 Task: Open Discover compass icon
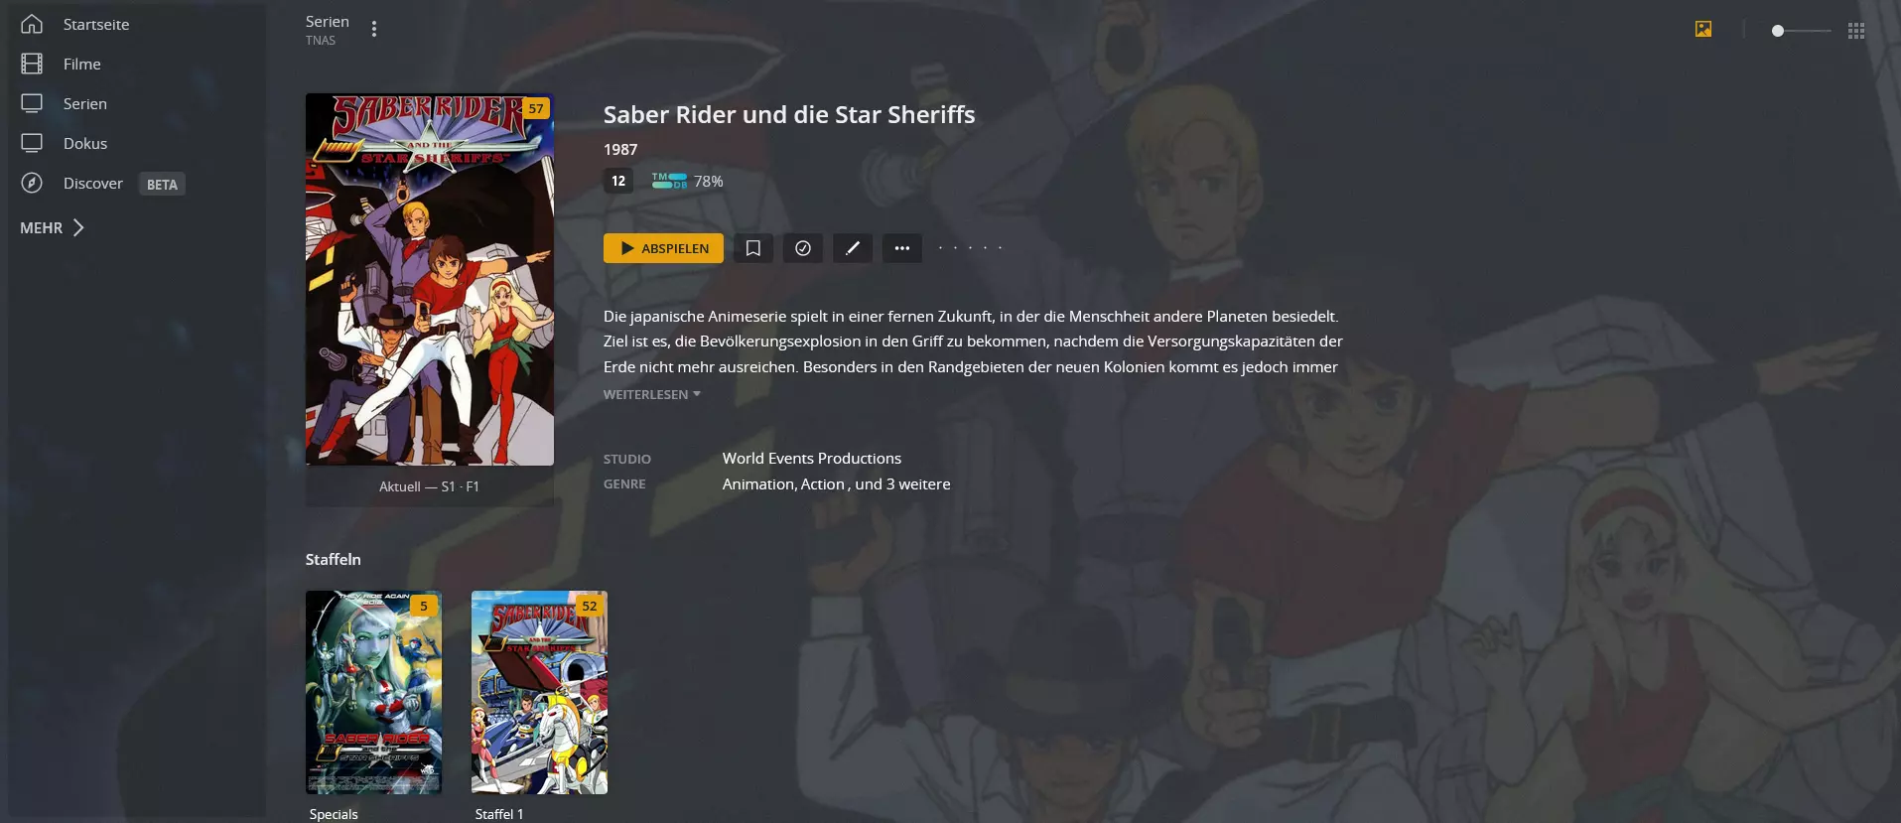coord(32,183)
